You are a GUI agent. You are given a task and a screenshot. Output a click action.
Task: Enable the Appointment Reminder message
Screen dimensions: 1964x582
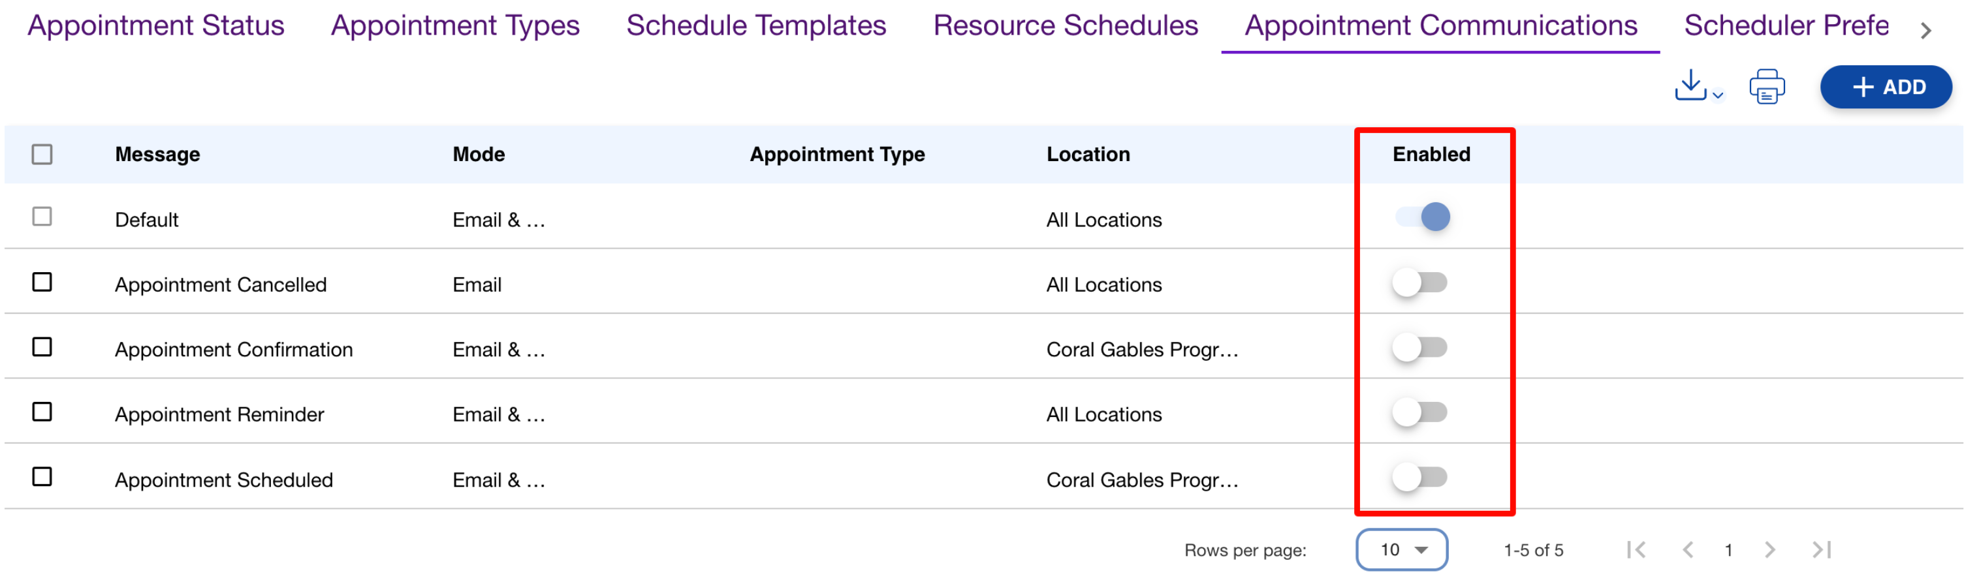pyautogui.click(x=1419, y=412)
